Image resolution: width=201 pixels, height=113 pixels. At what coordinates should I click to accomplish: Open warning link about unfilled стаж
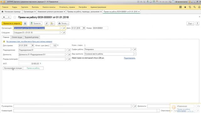[x=29, y=41]
